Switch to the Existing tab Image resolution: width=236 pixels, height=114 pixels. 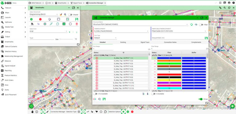point(123,42)
